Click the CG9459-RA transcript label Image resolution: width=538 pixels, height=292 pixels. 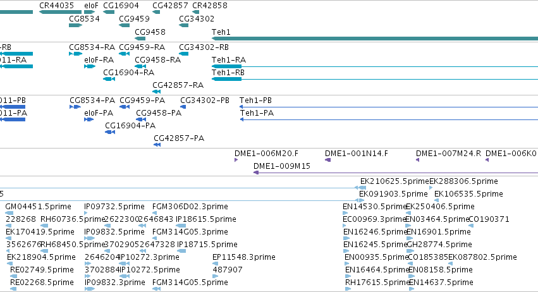pyautogui.click(x=142, y=47)
